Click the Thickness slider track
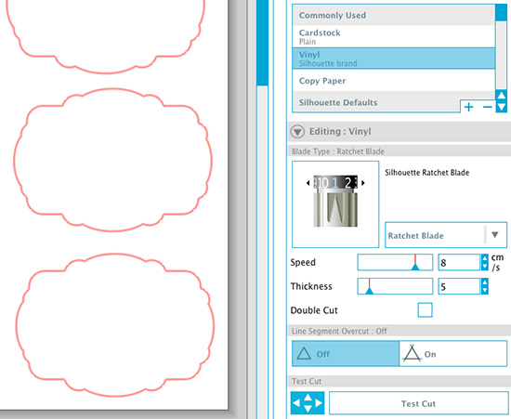The image size is (511, 419). click(x=395, y=286)
